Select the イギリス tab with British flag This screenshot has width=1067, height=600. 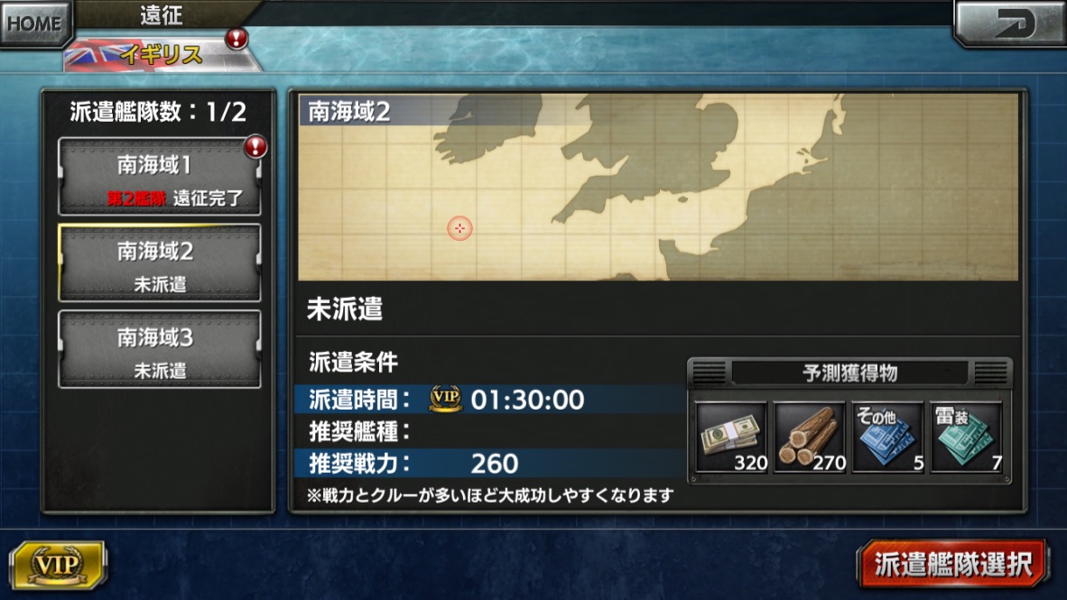tap(162, 54)
